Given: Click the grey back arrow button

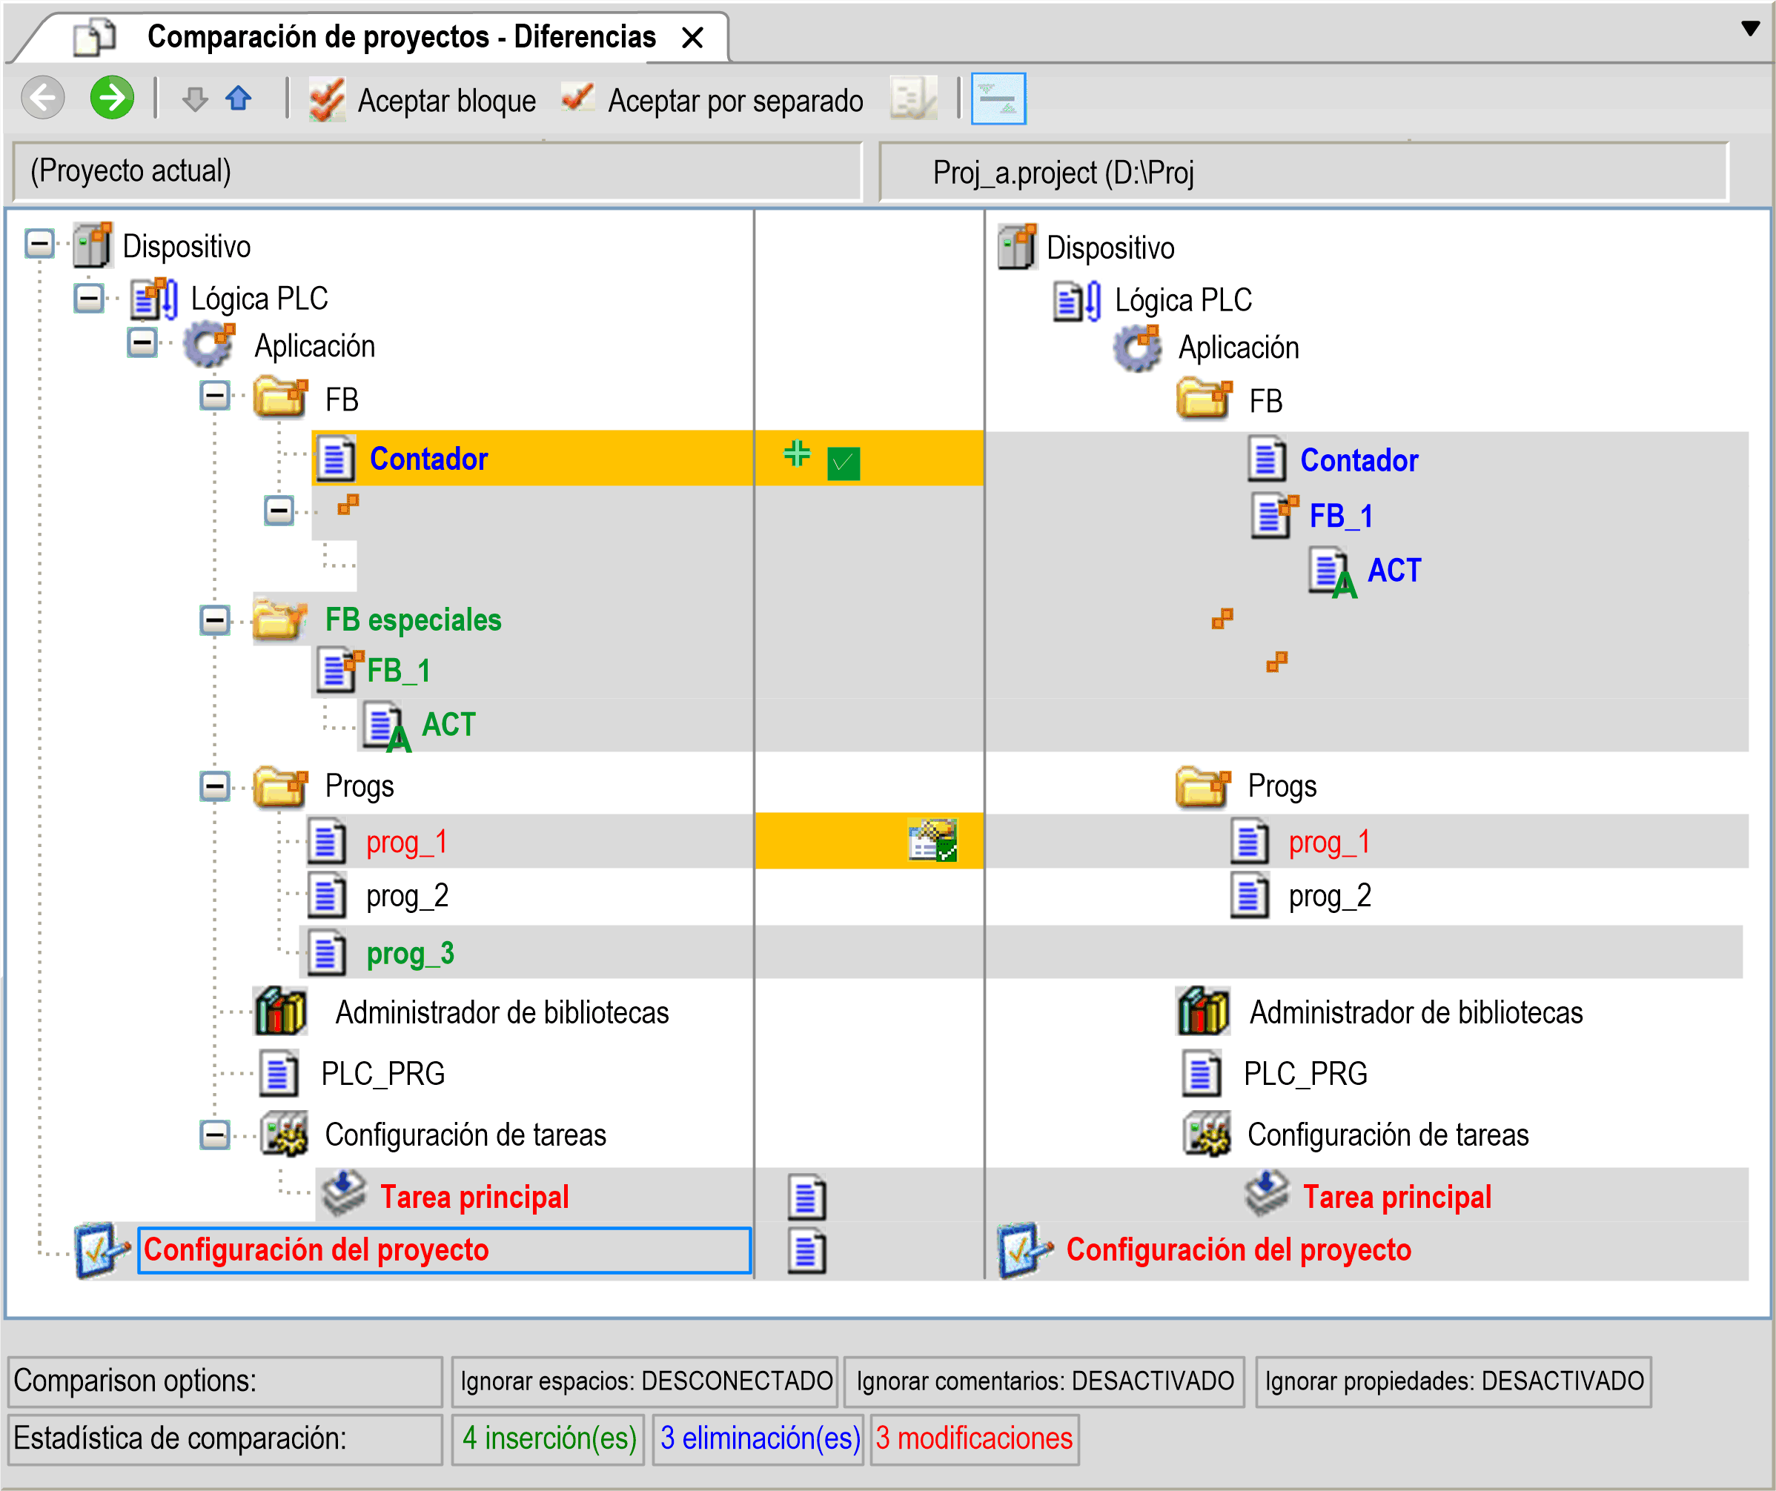Looking at the screenshot, I should [43, 98].
